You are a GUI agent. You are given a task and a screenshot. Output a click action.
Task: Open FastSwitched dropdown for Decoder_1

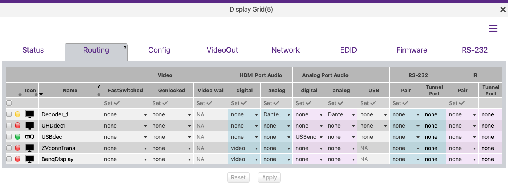click(125, 114)
